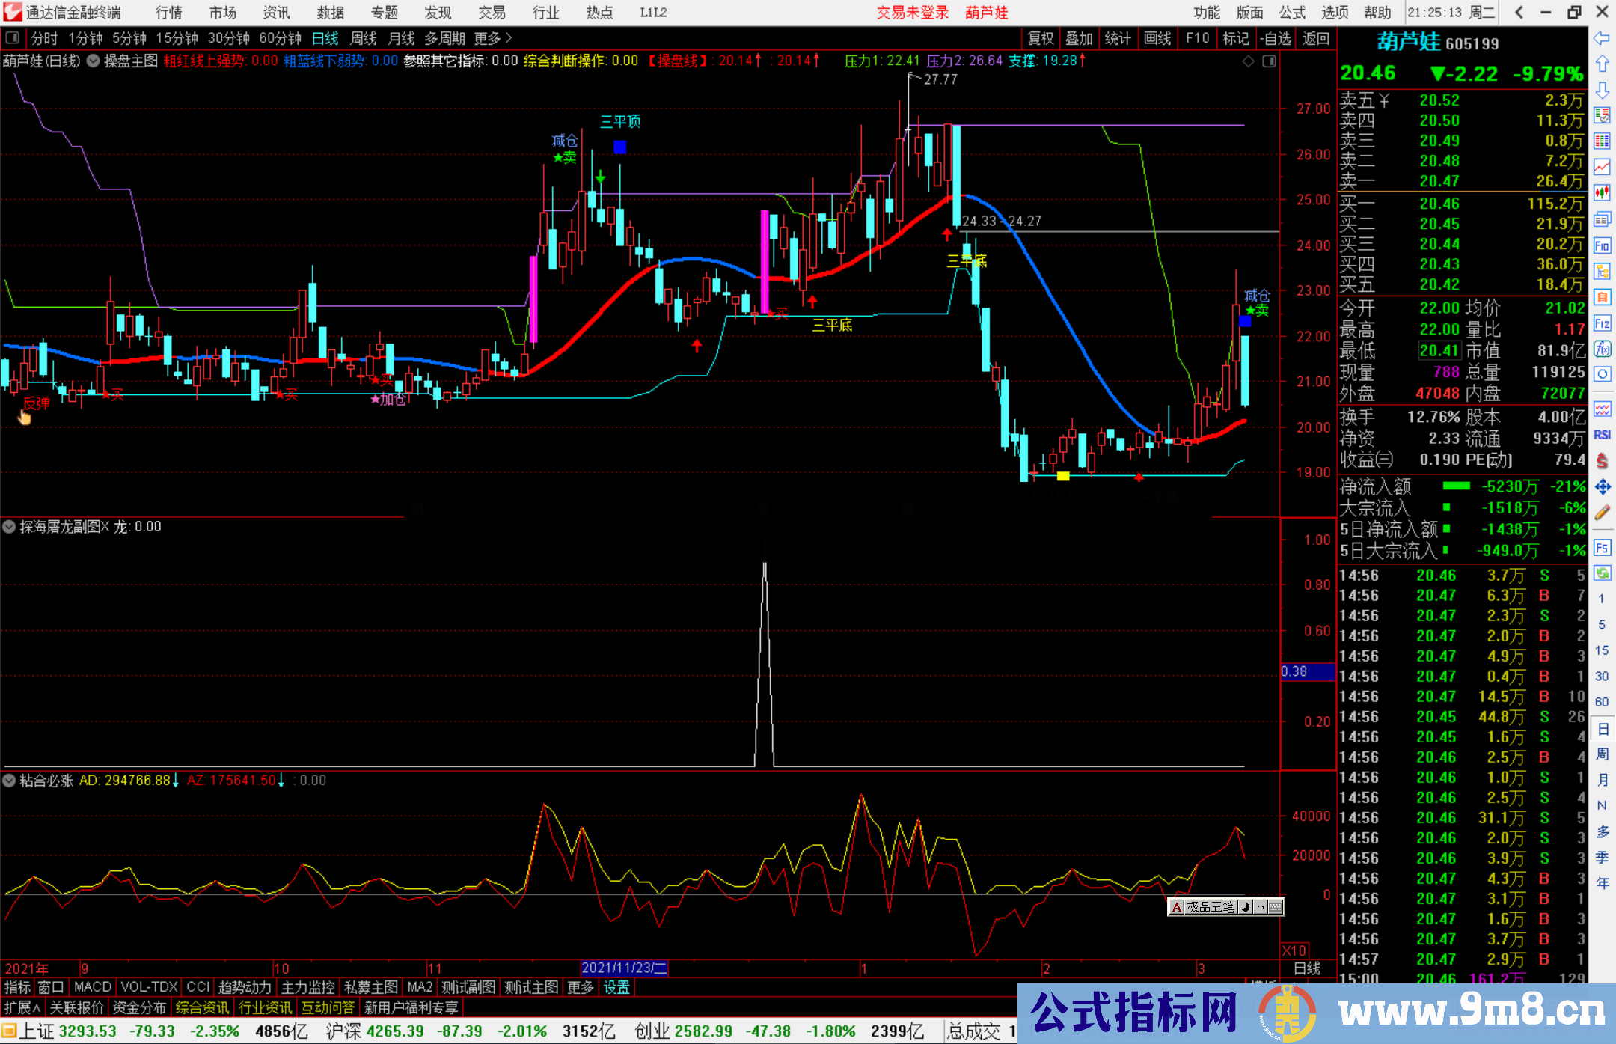This screenshot has width=1616, height=1044.
Task: Toggle the diamond icon on main chart header
Action: [1248, 61]
